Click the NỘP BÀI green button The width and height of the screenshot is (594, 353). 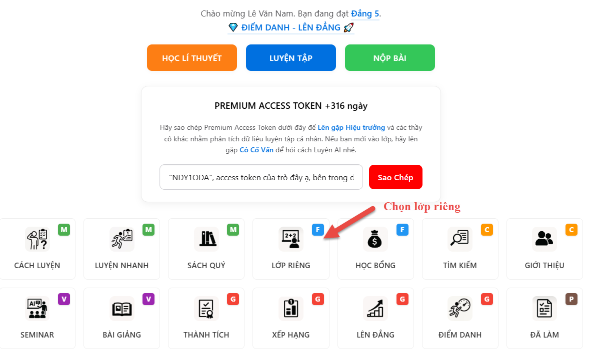[390, 58]
